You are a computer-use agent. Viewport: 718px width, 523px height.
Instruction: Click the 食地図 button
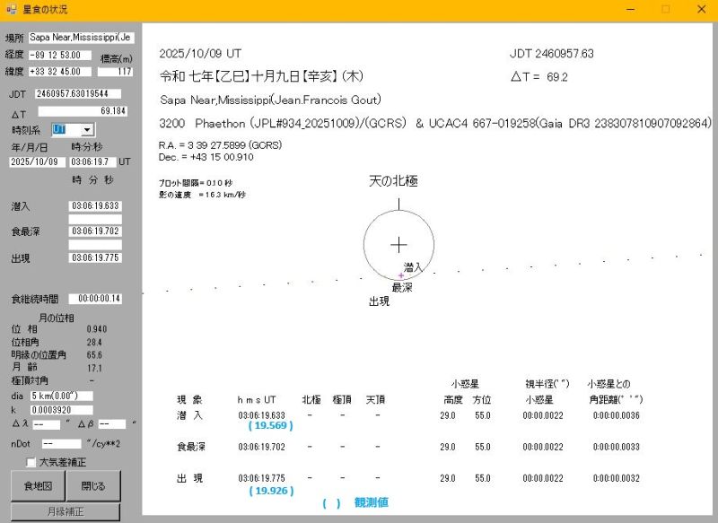(x=36, y=486)
